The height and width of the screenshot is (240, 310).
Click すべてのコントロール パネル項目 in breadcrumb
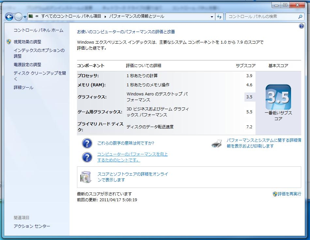pos(71,16)
